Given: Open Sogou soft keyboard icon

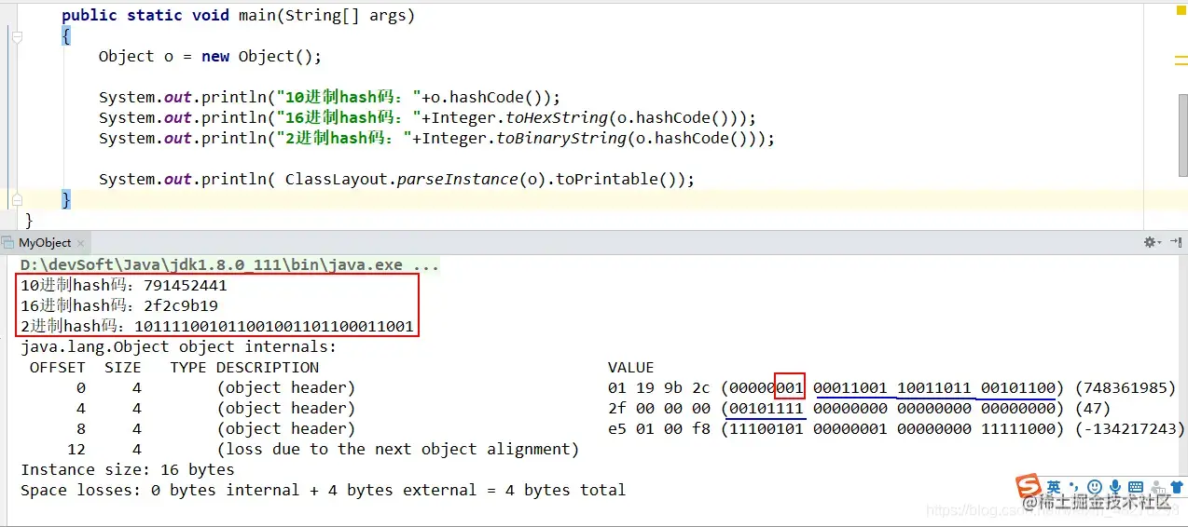Looking at the screenshot, I should 1136,486.
